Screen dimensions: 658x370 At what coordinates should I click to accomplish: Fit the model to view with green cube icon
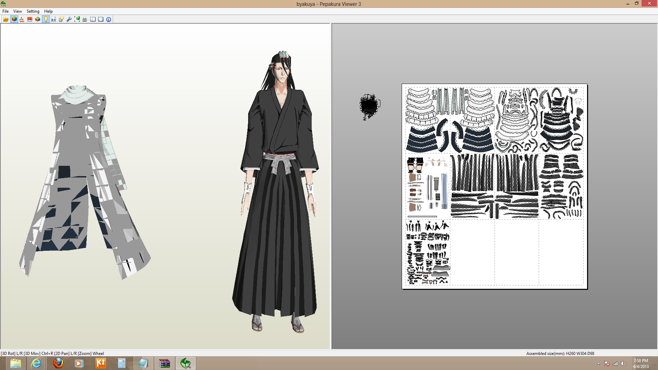point(77,20)
